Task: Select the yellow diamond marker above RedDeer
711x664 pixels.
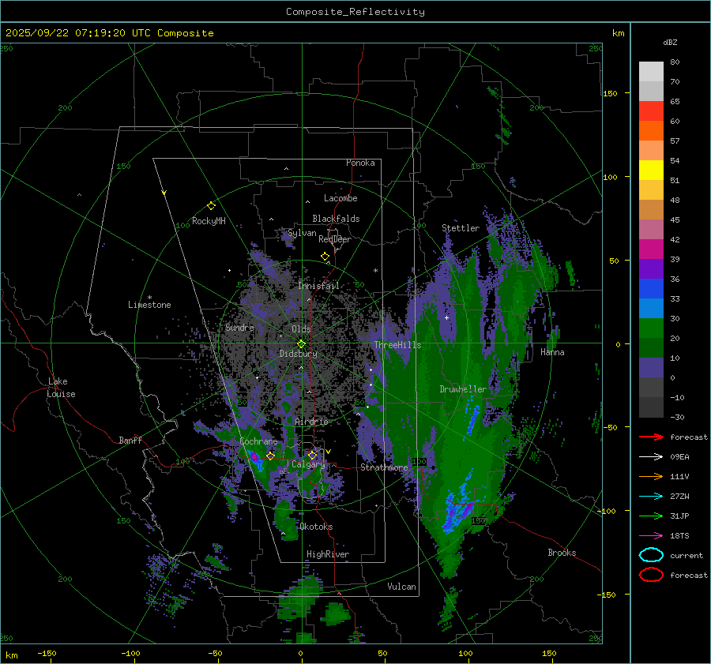Action: (325, 257)
